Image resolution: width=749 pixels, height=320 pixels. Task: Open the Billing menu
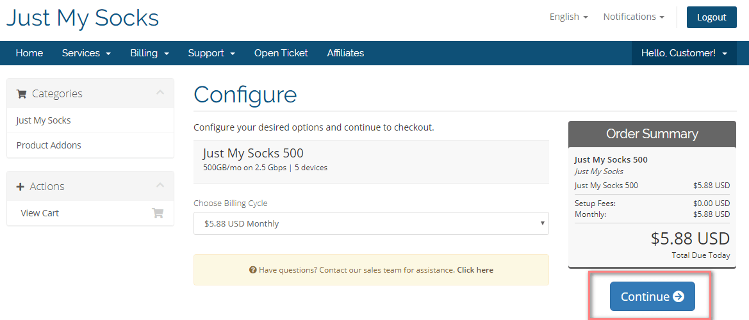(149, 53)
